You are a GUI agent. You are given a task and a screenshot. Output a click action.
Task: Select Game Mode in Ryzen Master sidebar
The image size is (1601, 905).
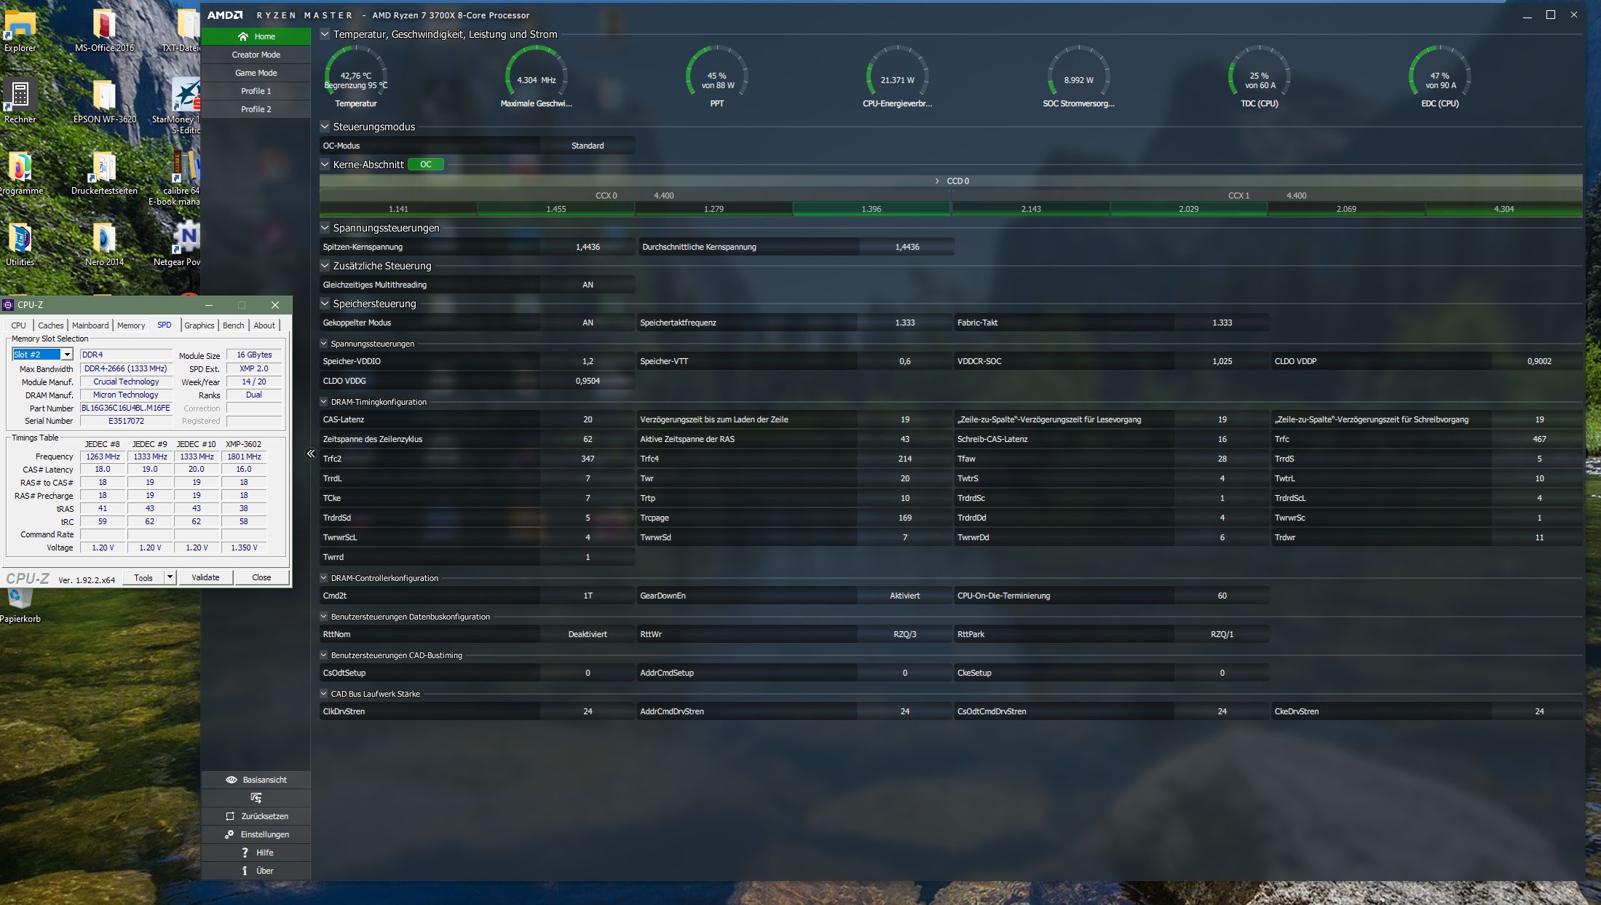(256, 73)
